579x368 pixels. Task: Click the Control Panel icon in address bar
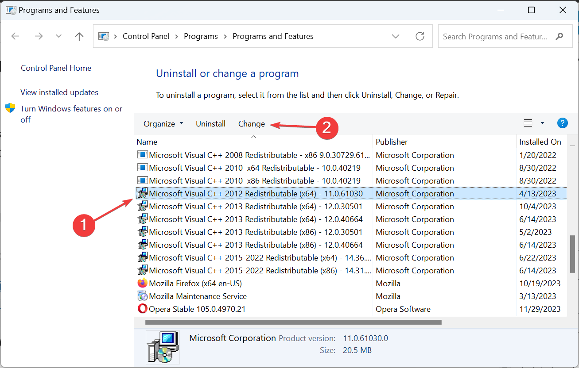pyautogui.click(x=104, y=36)
